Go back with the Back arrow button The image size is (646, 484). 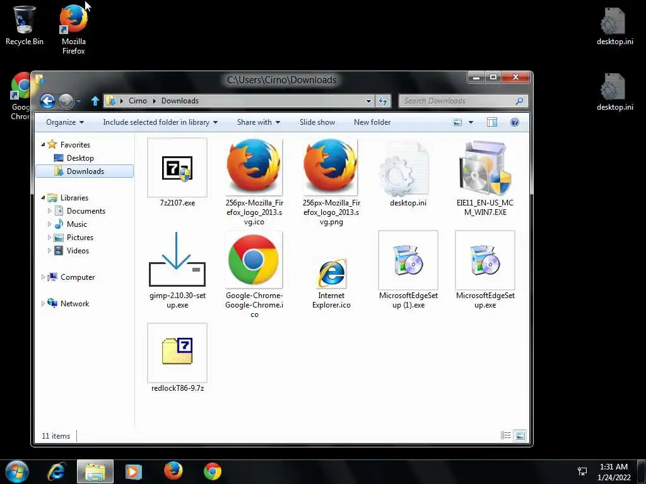pyautogui.click(x=47, y=101)
